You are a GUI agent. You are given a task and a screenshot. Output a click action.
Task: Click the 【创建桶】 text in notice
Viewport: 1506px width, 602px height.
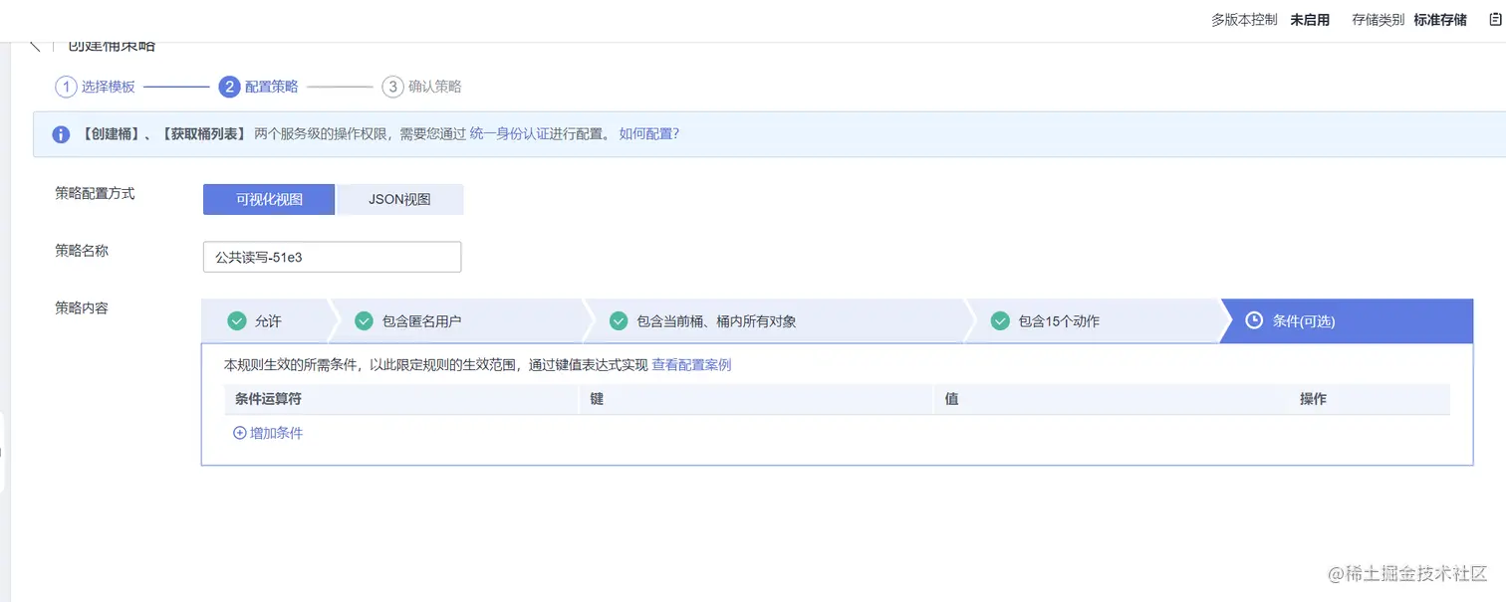click(110, 133)
